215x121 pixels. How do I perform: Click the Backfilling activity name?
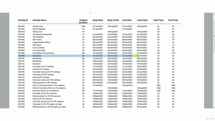point(37,61)
